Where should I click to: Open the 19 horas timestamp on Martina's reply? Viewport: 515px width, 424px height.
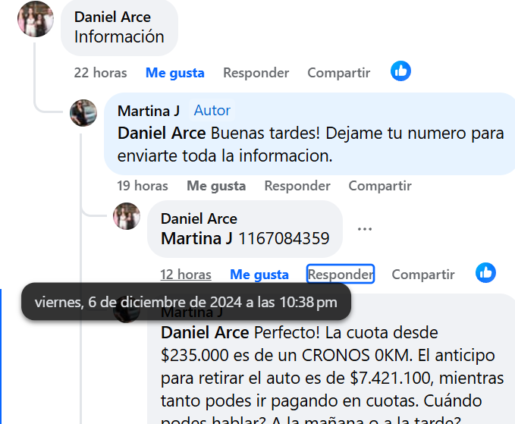point(143,186)
